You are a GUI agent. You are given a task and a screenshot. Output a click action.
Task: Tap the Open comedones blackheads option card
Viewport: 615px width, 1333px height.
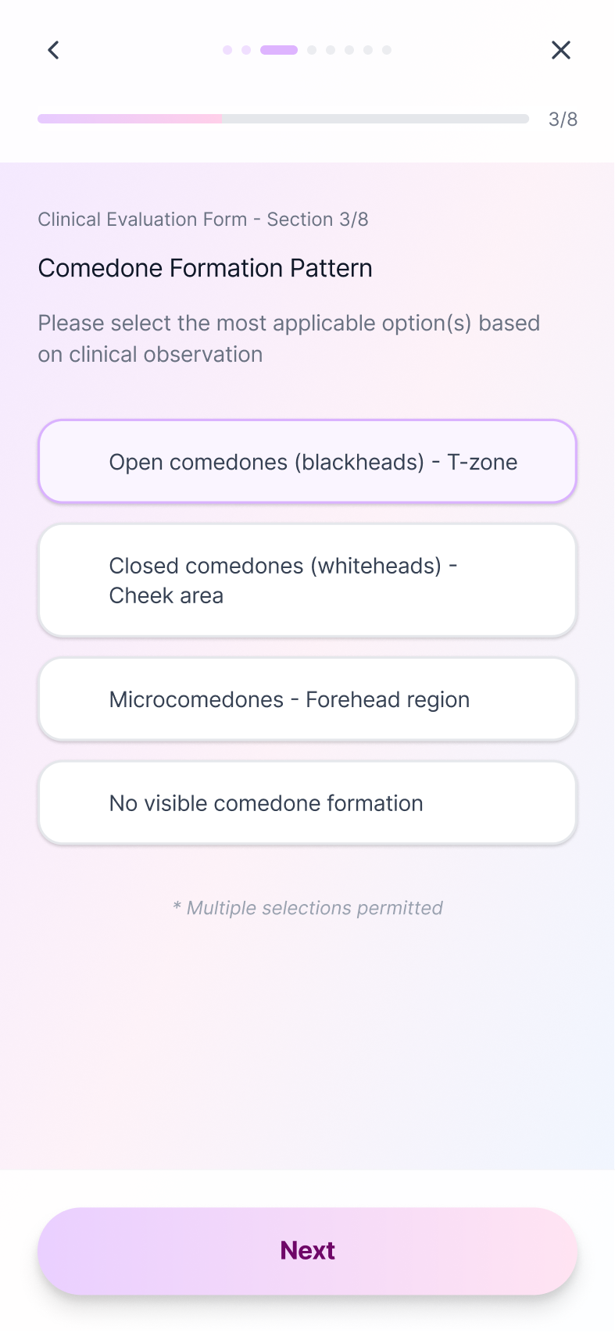point(307,461)
